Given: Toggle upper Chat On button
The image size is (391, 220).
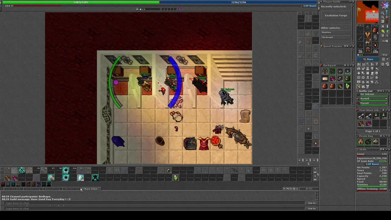Looking at the screenshot, I should (312, 203).
